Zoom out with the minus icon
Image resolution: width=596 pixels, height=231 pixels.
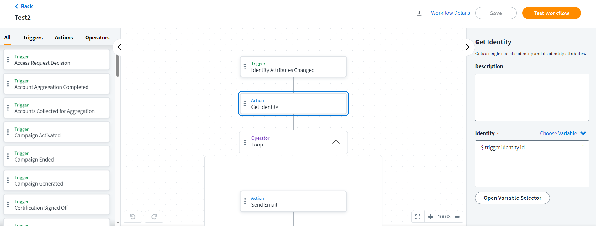click(457, 217)
